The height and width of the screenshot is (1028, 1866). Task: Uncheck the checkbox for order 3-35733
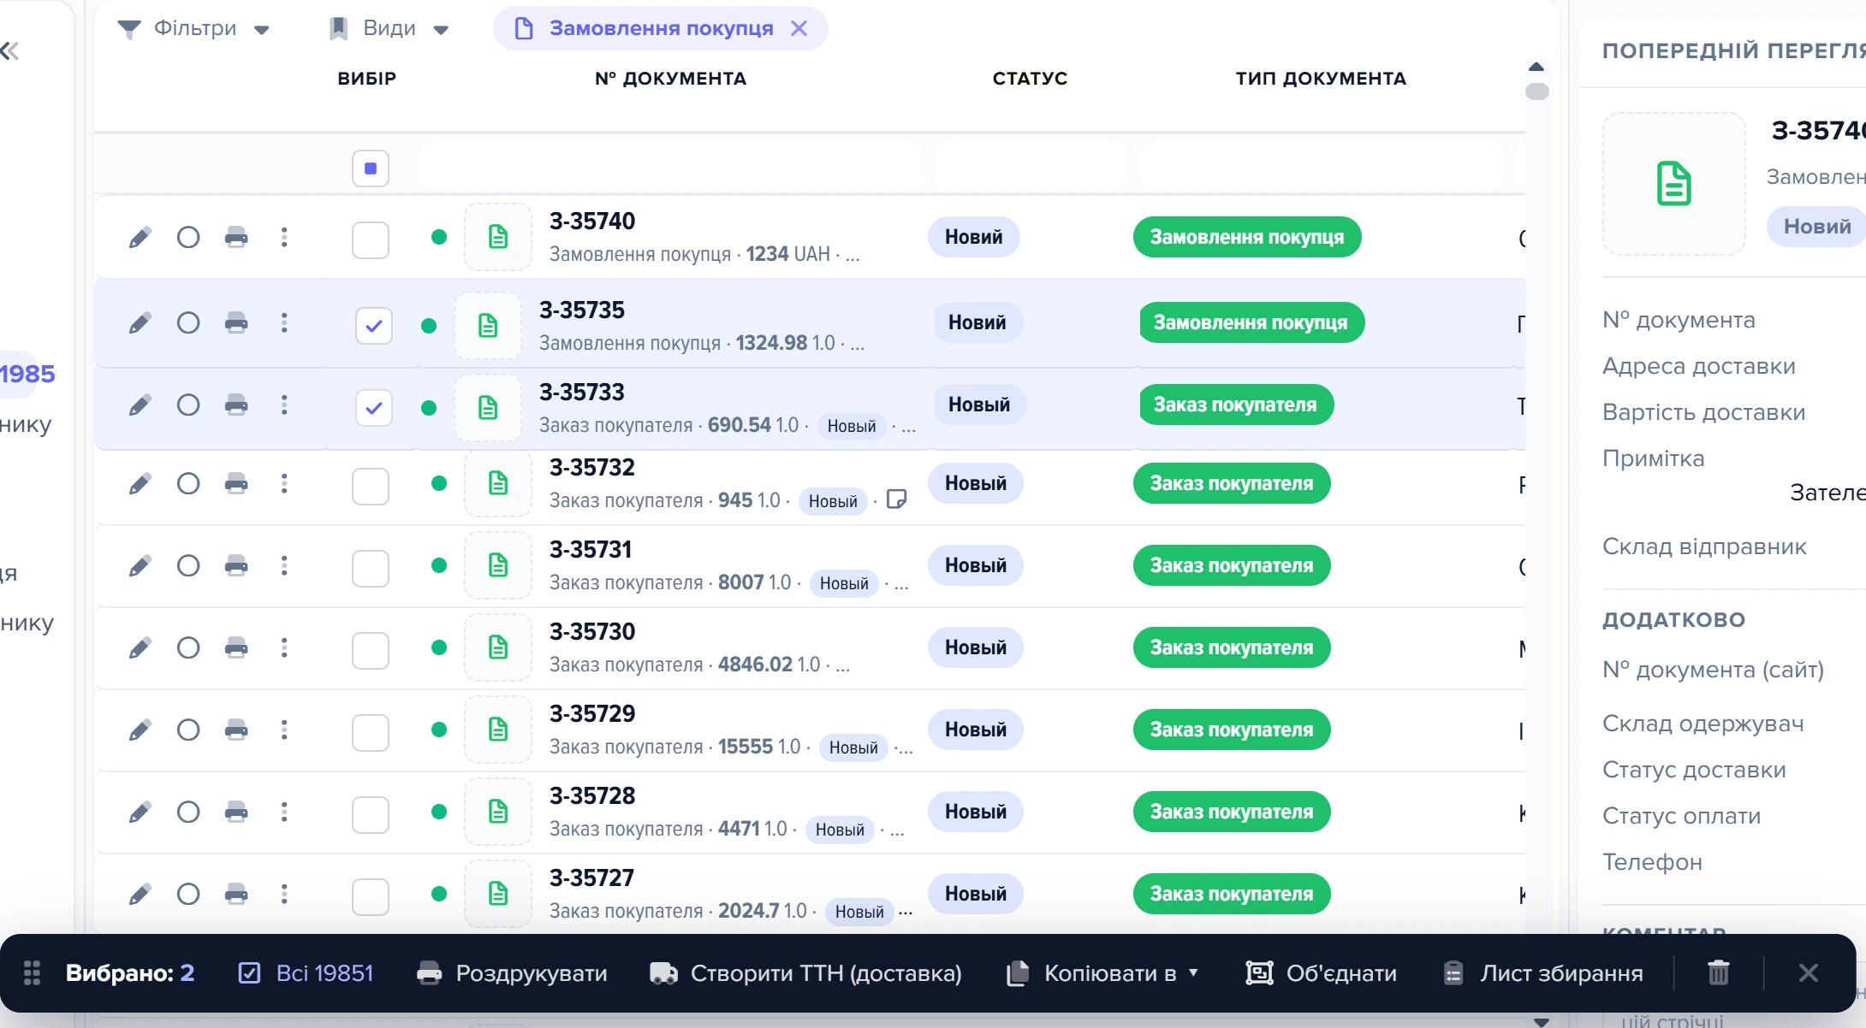tap(374, 408)
